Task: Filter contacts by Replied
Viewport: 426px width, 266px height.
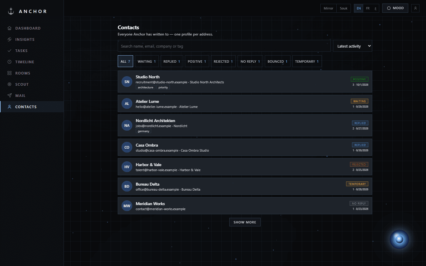Action: coord(172,61)
